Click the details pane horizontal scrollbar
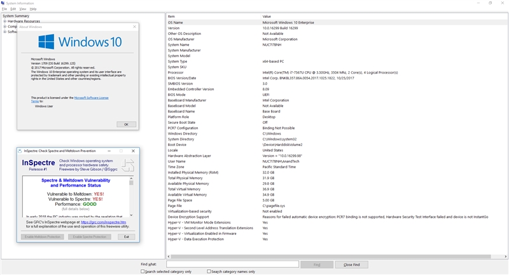 click(331, 257)
